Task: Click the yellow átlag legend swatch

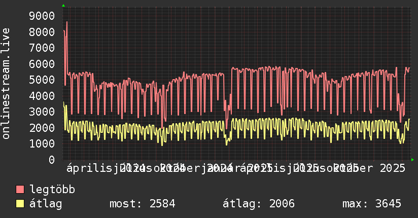Action: pyautogui.click(x=20, y=204)
